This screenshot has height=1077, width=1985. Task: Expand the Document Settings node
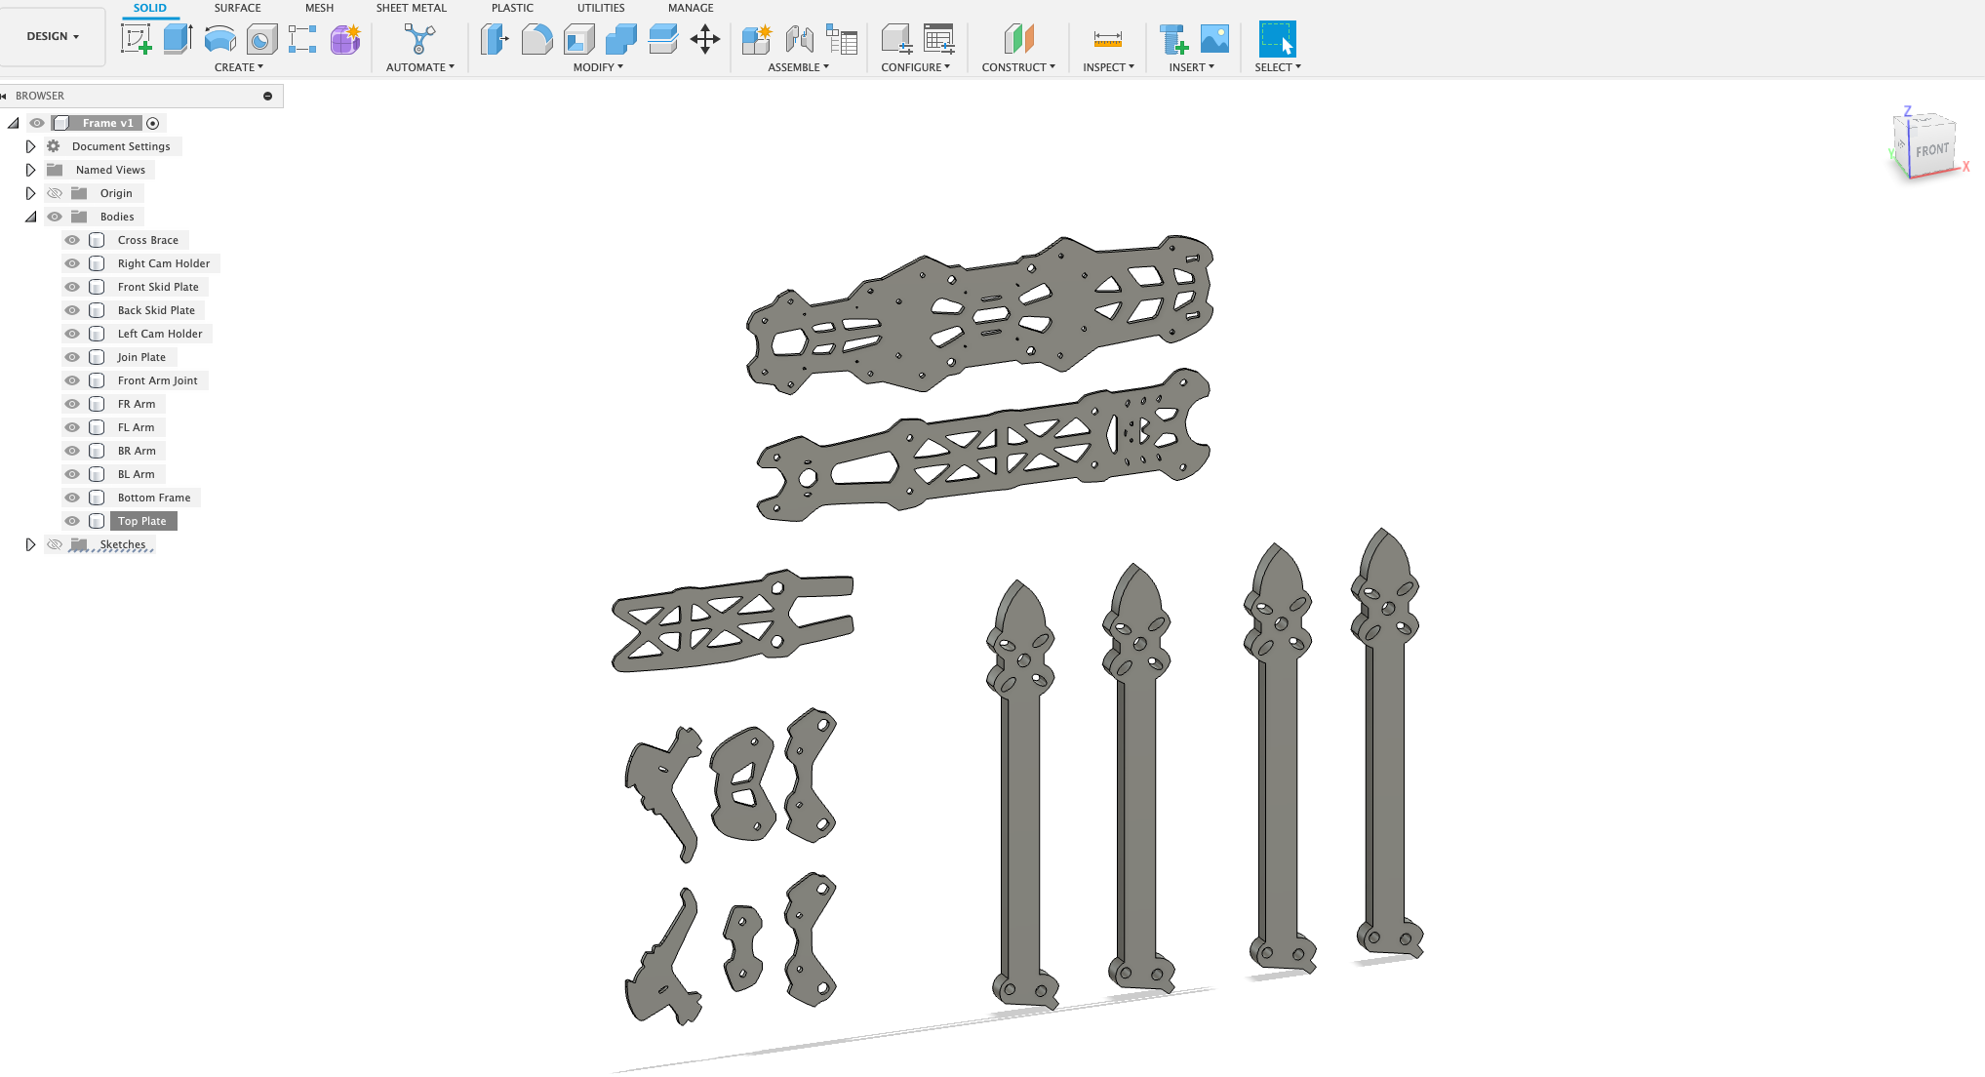click(30, 146)
